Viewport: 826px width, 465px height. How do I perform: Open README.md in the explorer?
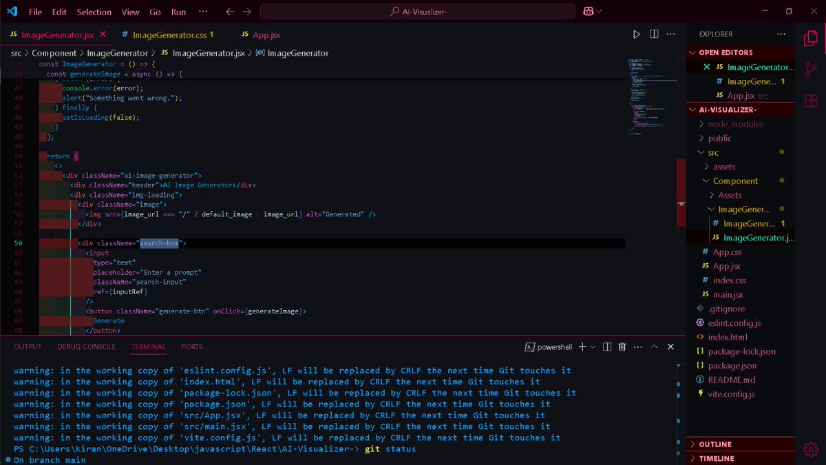[x=731, y=380]
